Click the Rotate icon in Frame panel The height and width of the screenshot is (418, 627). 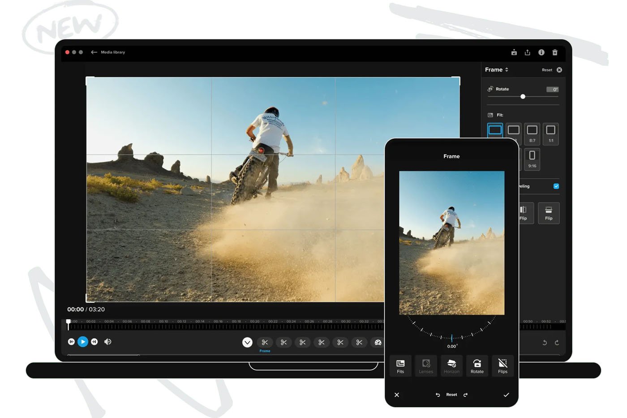(490, 89)
